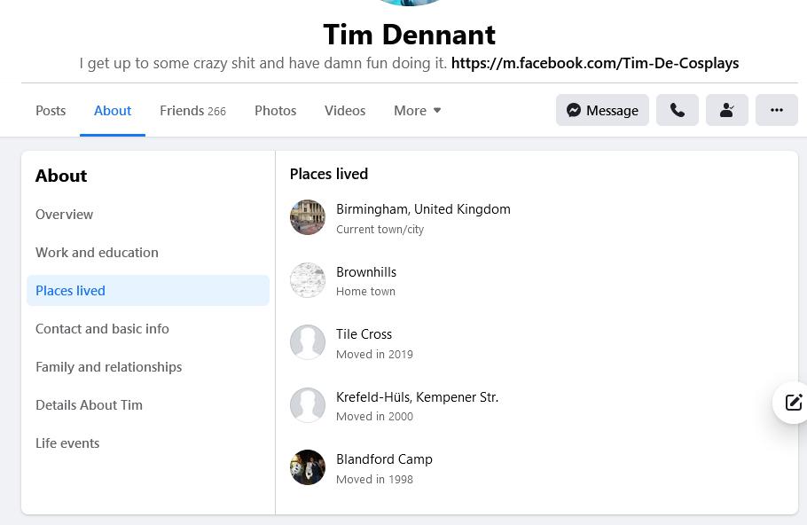This screenshot has width=807, height=525.
Task: Click the Tile Cross placeholder avatar
Action: (x=308, y=342)
